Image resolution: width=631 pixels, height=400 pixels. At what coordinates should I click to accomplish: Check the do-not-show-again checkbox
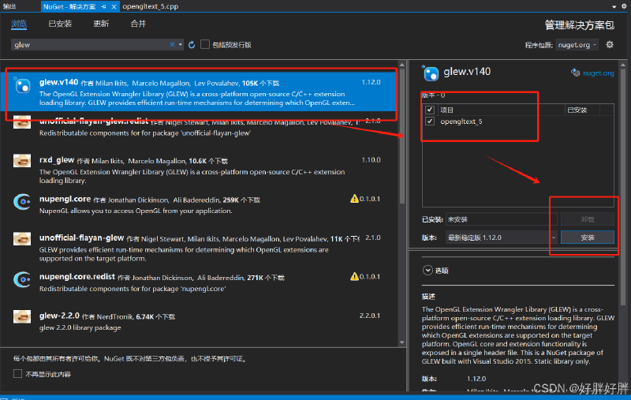[17, 374]
